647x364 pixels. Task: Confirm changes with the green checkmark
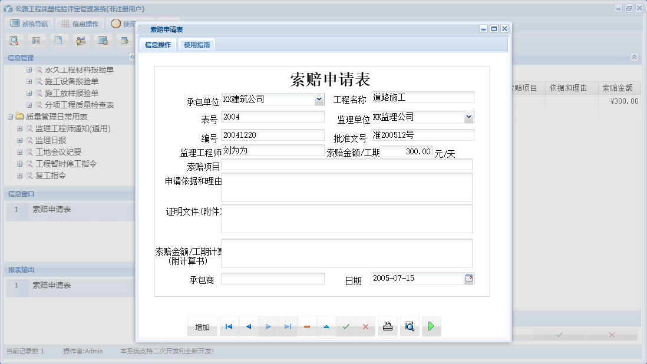tap(346, 326)
